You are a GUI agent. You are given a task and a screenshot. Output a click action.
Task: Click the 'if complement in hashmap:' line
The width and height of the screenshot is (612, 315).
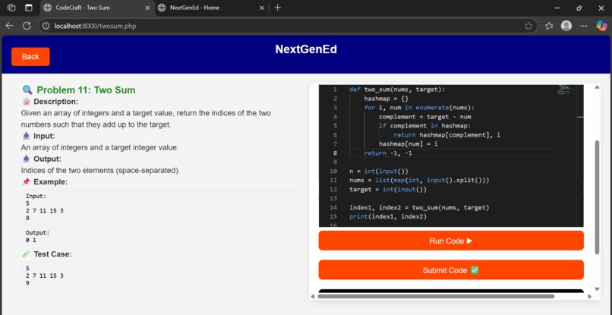point(425,126)
